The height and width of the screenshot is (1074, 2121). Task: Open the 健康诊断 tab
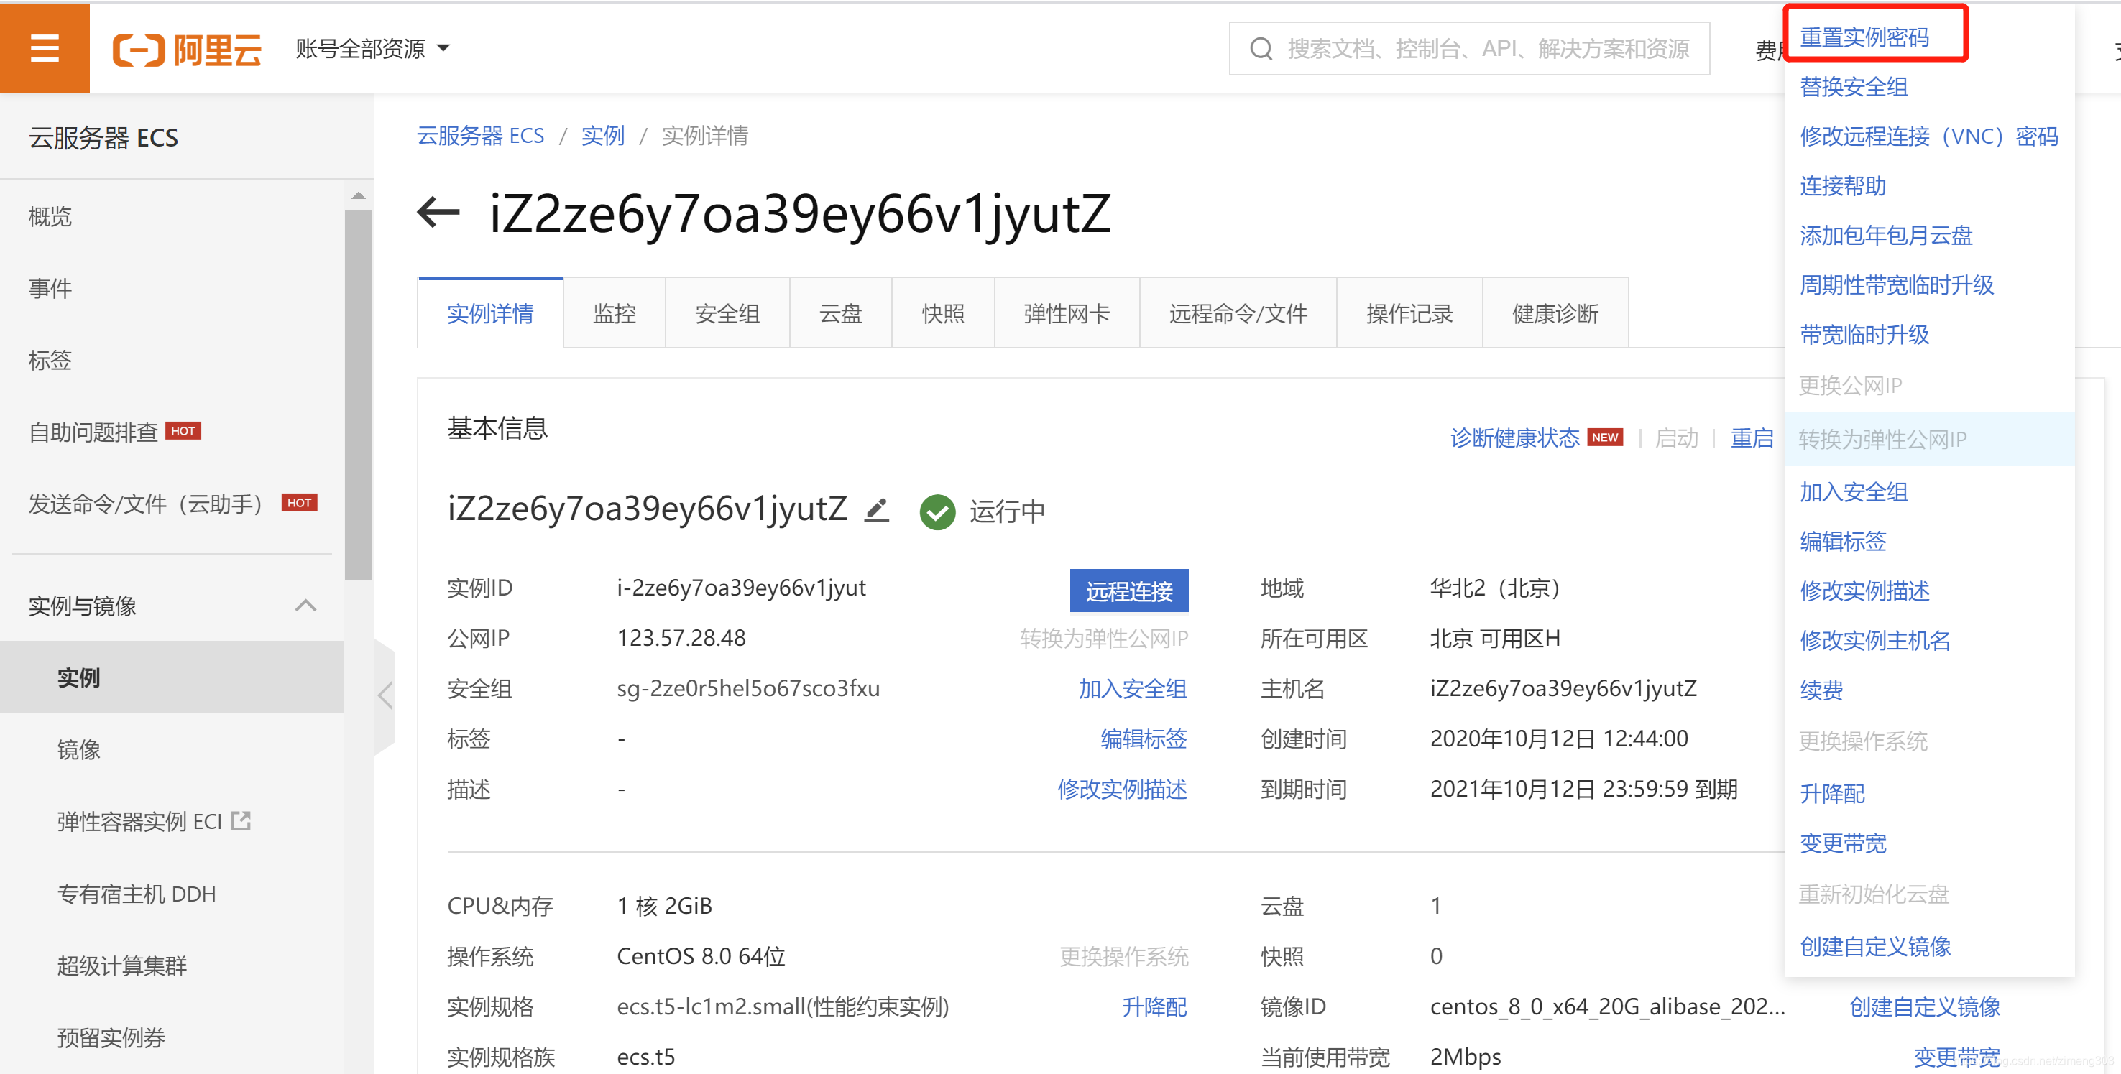pyautogui.click(x=1555, y=313)
